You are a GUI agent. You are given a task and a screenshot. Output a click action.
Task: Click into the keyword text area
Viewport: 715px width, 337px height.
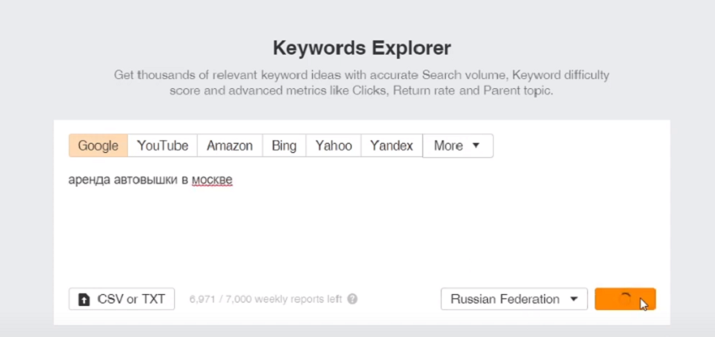coord(362,224)
